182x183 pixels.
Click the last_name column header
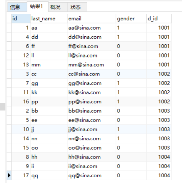[x=49, y=18]
